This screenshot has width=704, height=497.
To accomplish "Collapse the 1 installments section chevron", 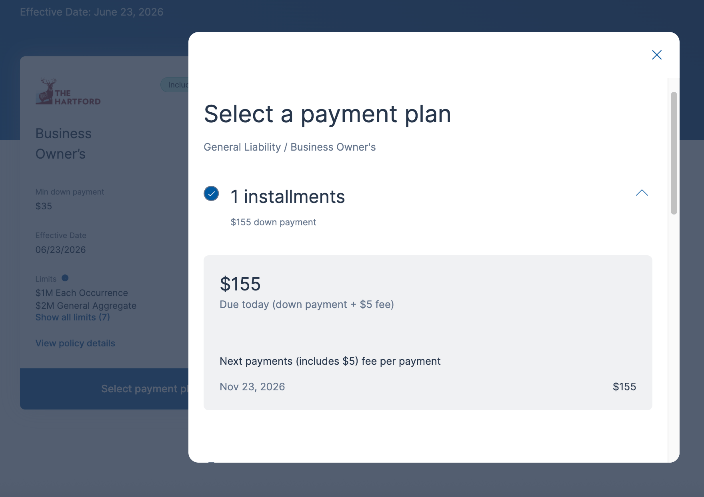I will (642, 193).
